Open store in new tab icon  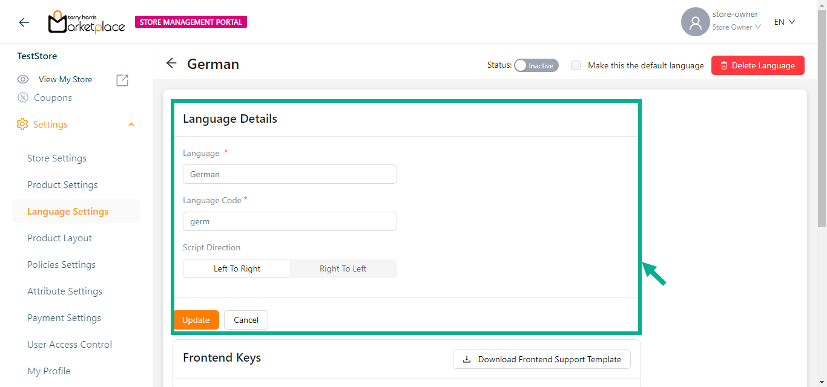point(122,80)
